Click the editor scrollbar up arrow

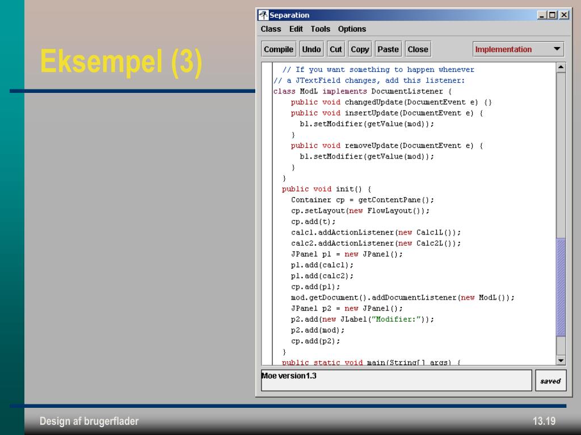(x=561, y=68)
